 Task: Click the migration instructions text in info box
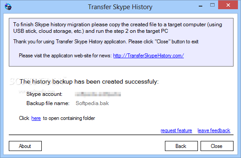[x=117, y=28]
